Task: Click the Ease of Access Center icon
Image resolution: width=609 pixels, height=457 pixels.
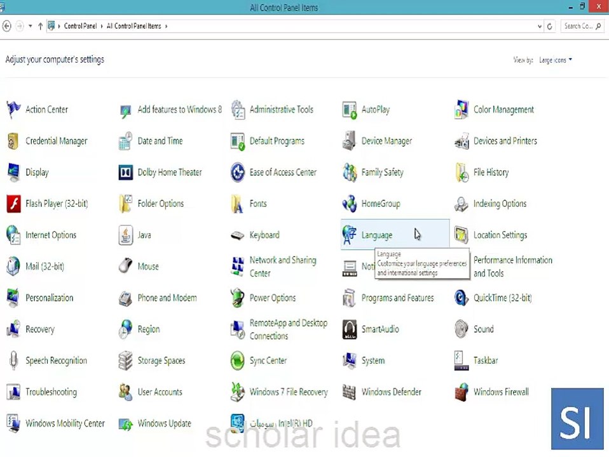Action: coord(238,173)
